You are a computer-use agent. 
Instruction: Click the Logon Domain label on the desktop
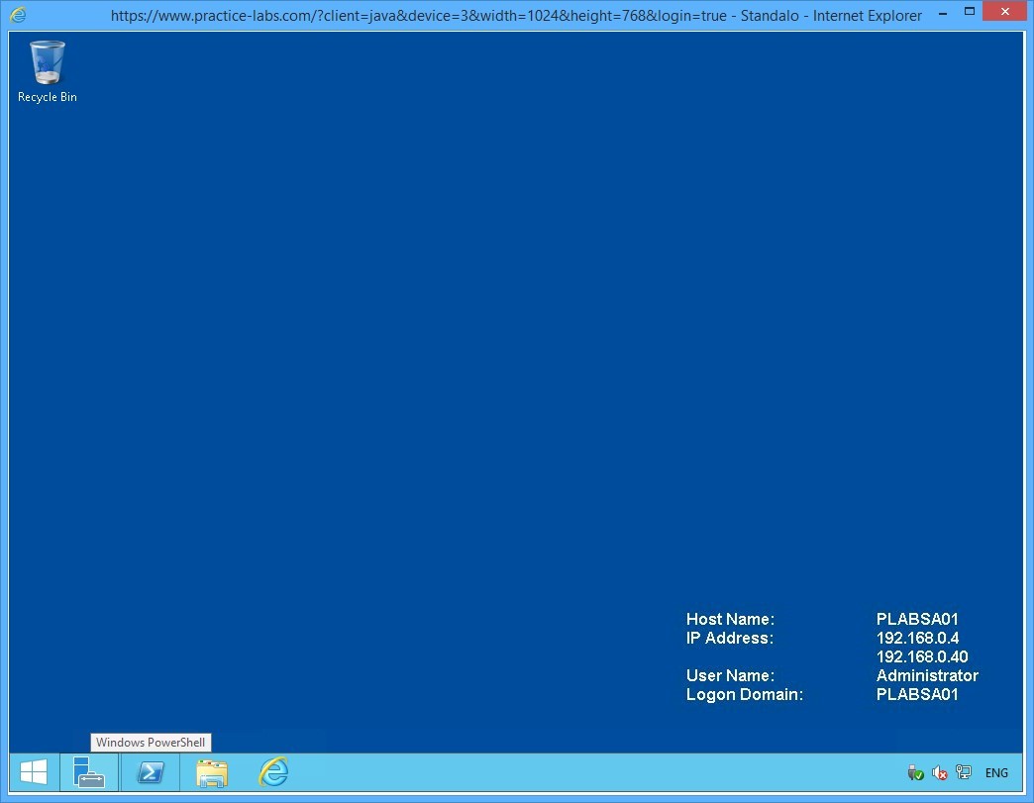tap(744, 695)
